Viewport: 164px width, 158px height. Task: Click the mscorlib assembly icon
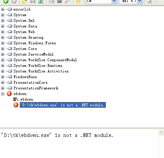pyautogui.click(x=10, y=9)
